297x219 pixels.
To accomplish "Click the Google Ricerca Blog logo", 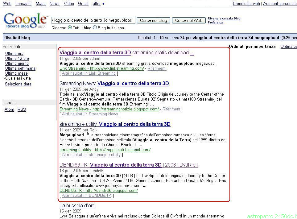I will [26, 21].
